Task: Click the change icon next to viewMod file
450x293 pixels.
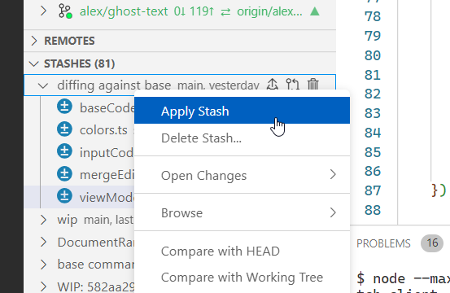Action: click(64, 196)
